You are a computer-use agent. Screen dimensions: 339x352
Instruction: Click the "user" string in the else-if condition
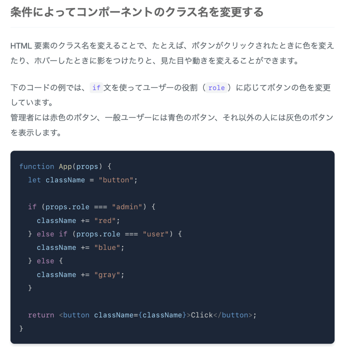pos(156,234)
